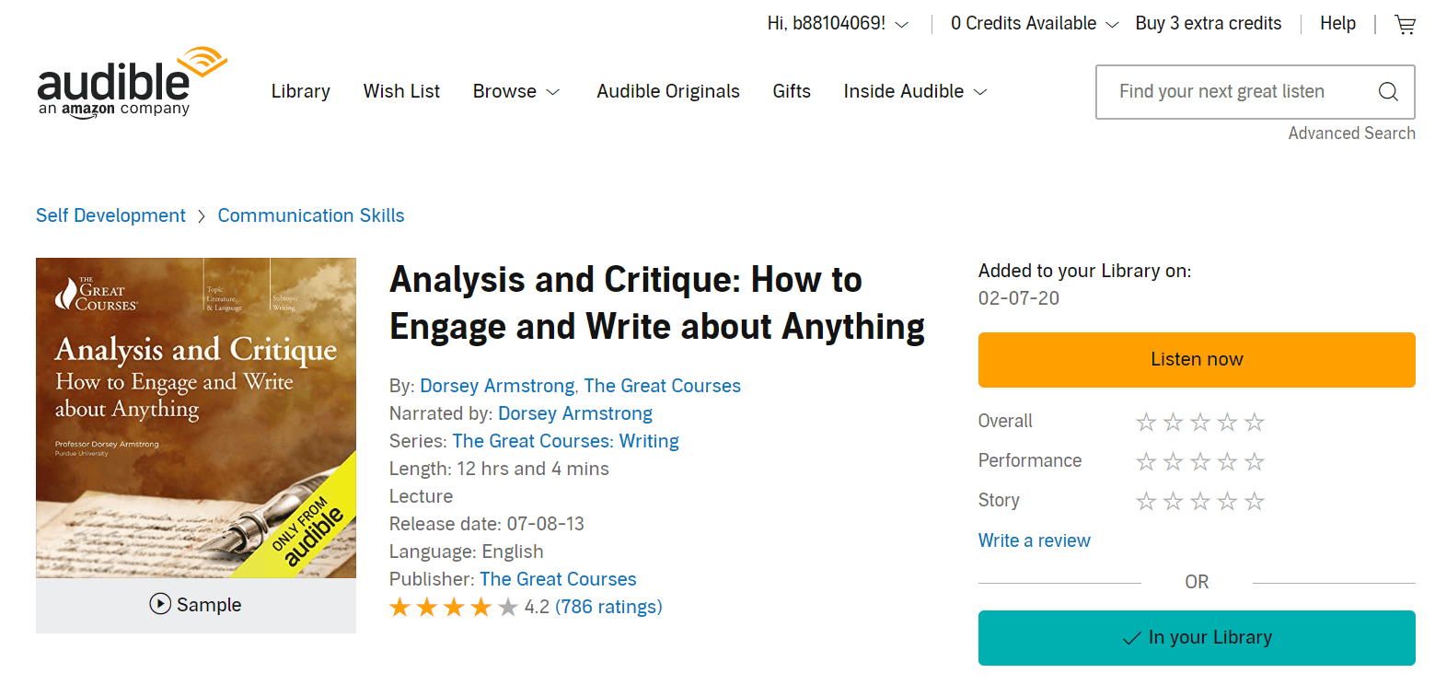Click the Lecture format text
The width and height of the screenshot is (1435, 685).
pyautogui.click(x=422, y=496)
